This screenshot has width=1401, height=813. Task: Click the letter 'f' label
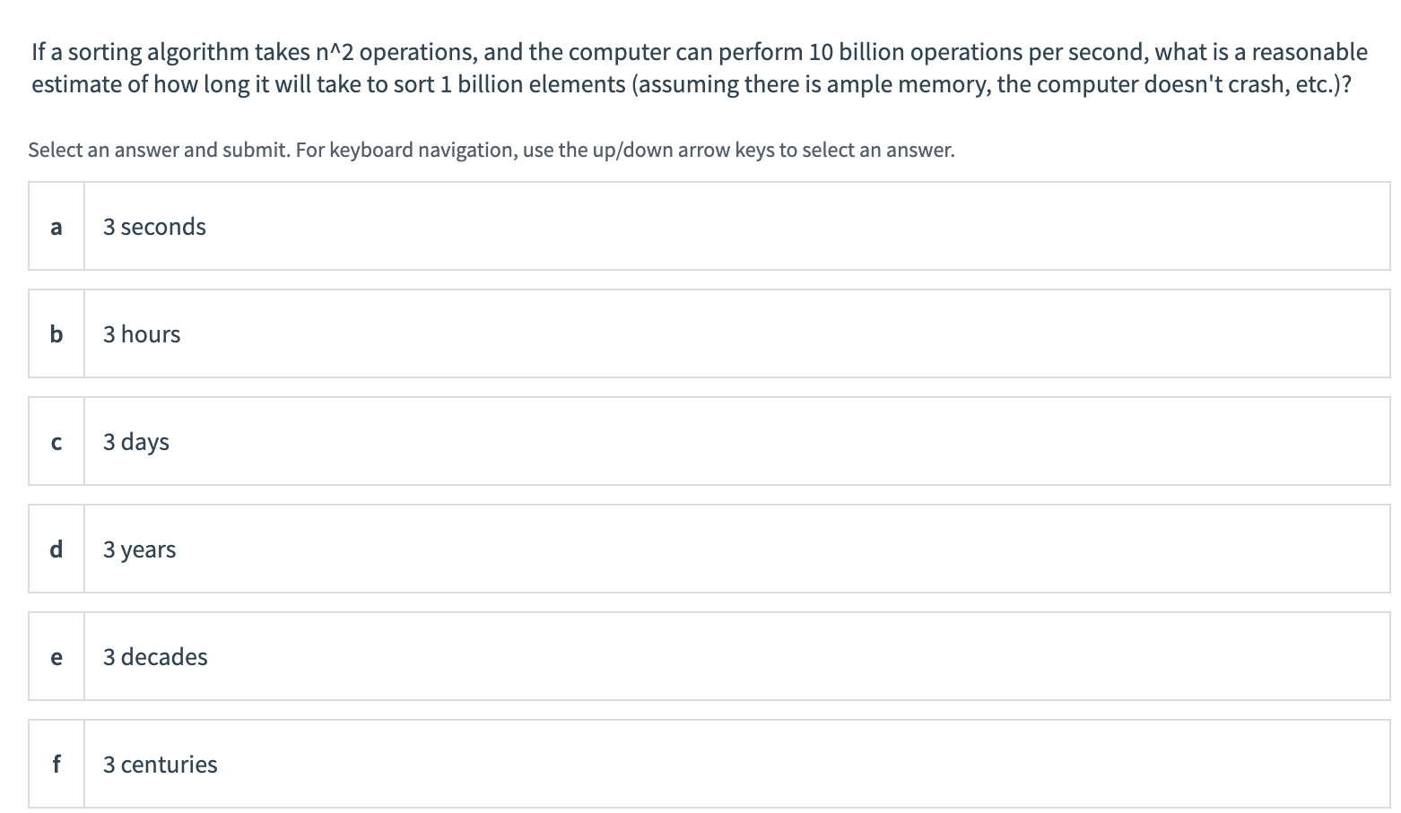(56, 764)
